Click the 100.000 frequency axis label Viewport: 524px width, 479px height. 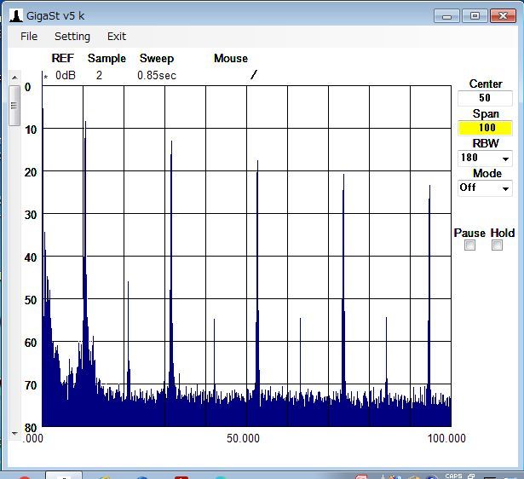446,438
